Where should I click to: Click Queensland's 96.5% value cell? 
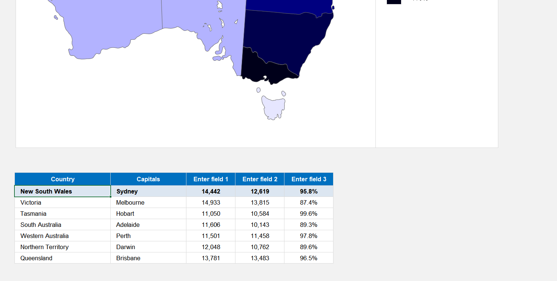[x=309, y=258]
